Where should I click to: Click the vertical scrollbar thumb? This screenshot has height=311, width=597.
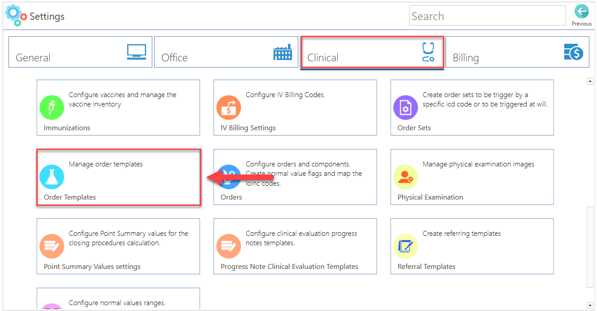590,247
